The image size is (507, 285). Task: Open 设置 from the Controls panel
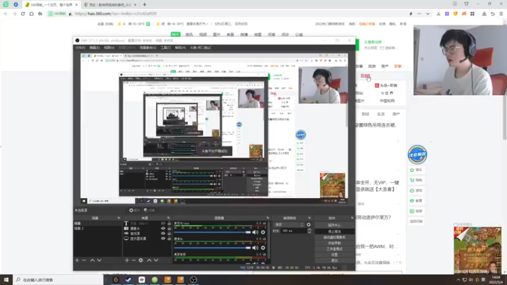[335, 255]
